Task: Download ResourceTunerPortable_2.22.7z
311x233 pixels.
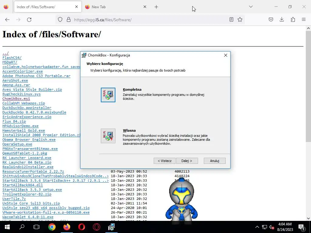Action: click(x=33, y=172)
